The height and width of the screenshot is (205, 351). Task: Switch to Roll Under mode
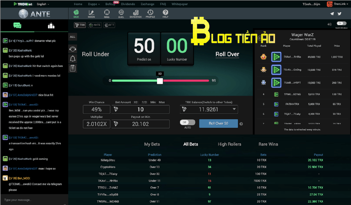pos(95,54)
